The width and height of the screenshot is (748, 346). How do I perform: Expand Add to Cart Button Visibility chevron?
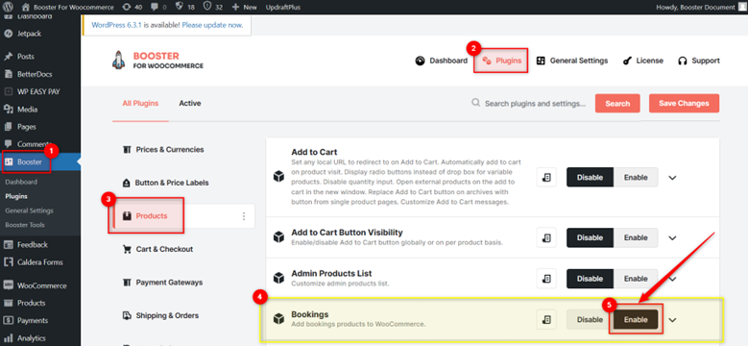[x=673, y=237]
